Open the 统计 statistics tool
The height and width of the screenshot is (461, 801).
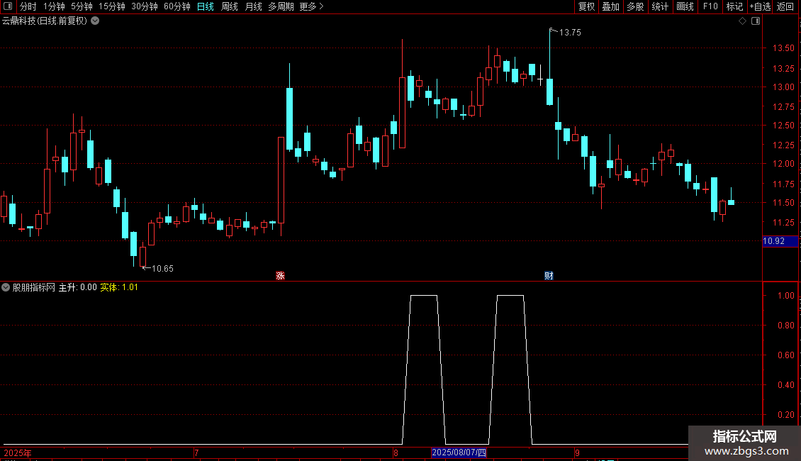[x=659, y=6]
